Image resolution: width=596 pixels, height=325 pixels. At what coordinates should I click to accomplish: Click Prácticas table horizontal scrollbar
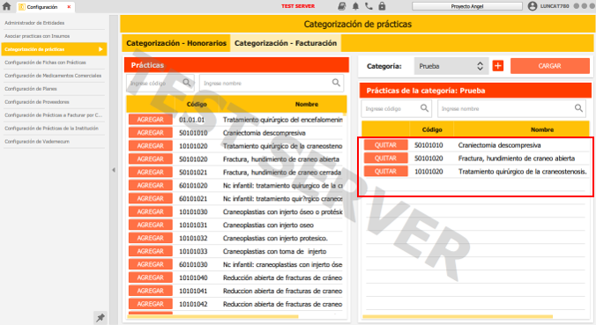212,316
